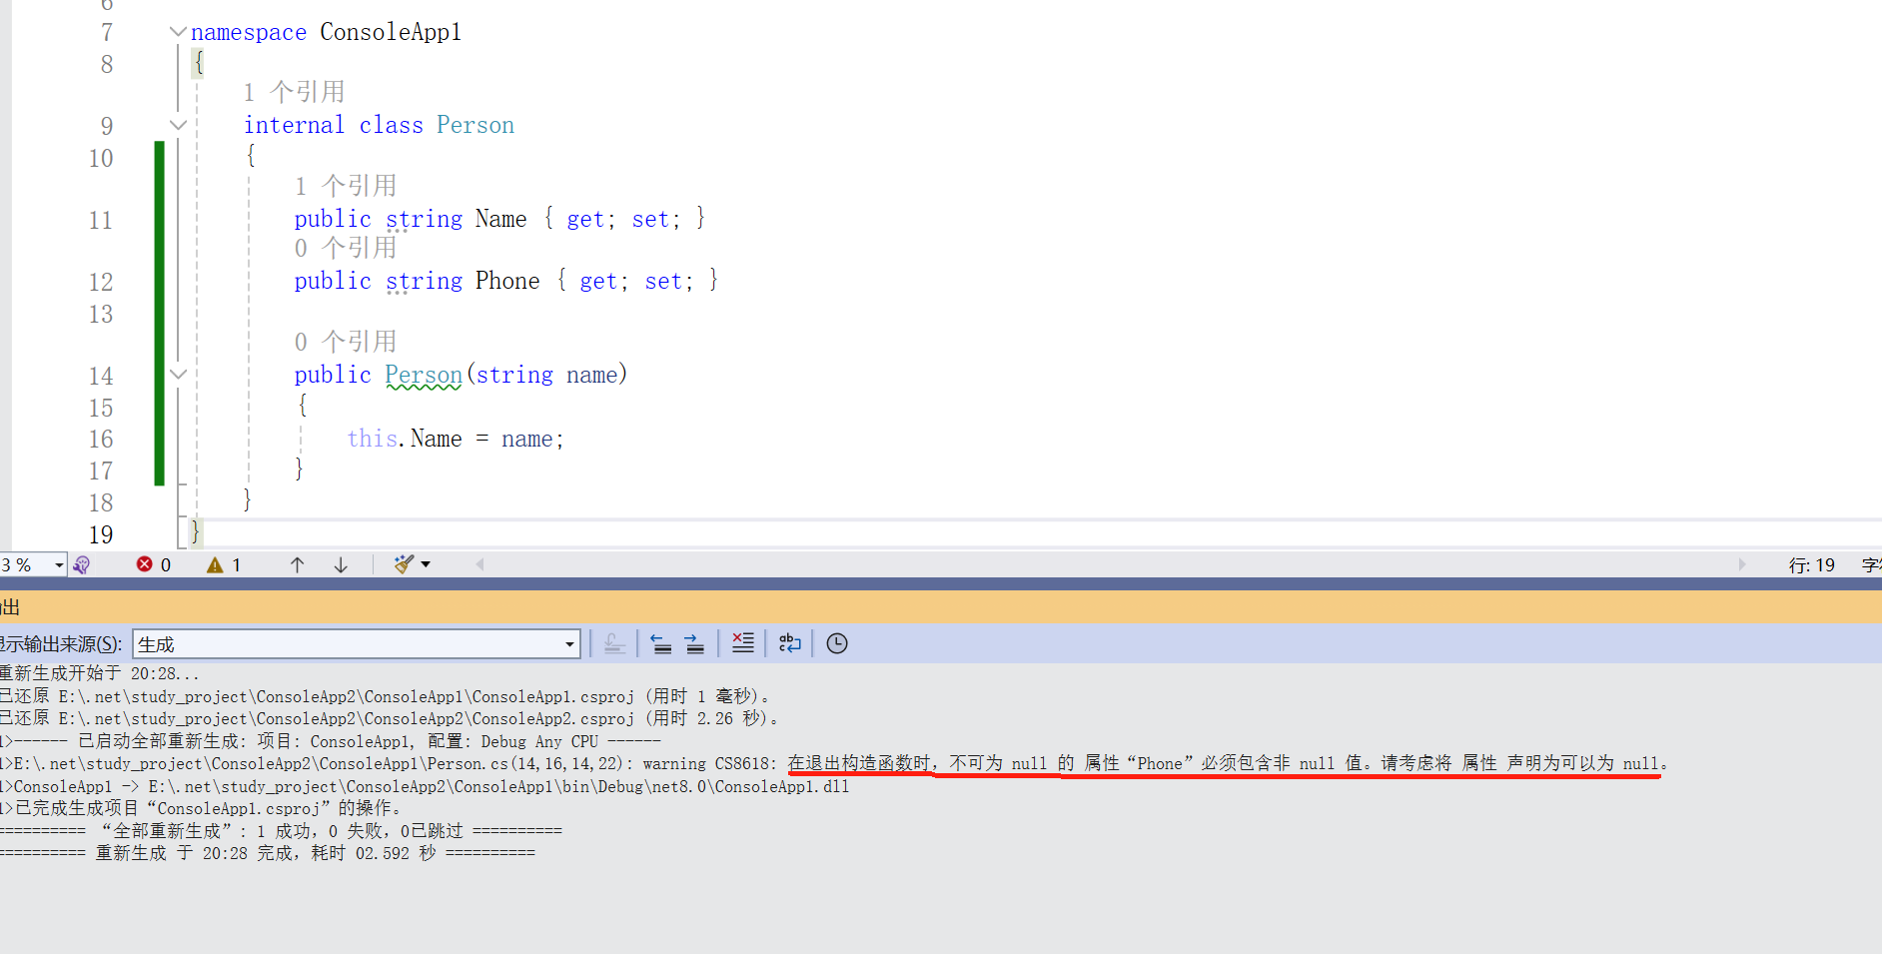The height and width of the screenshot is (954, 1882).
Task: Click the 1 个引用 lens above class Person
Action: pos(295,92)
